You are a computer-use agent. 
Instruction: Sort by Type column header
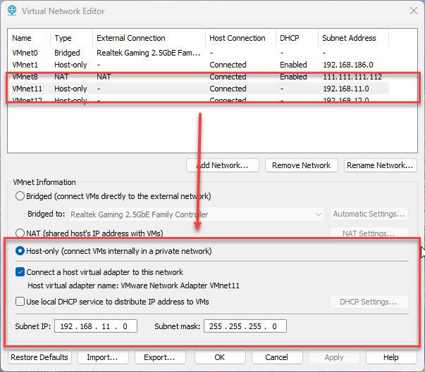click(72, 38)
